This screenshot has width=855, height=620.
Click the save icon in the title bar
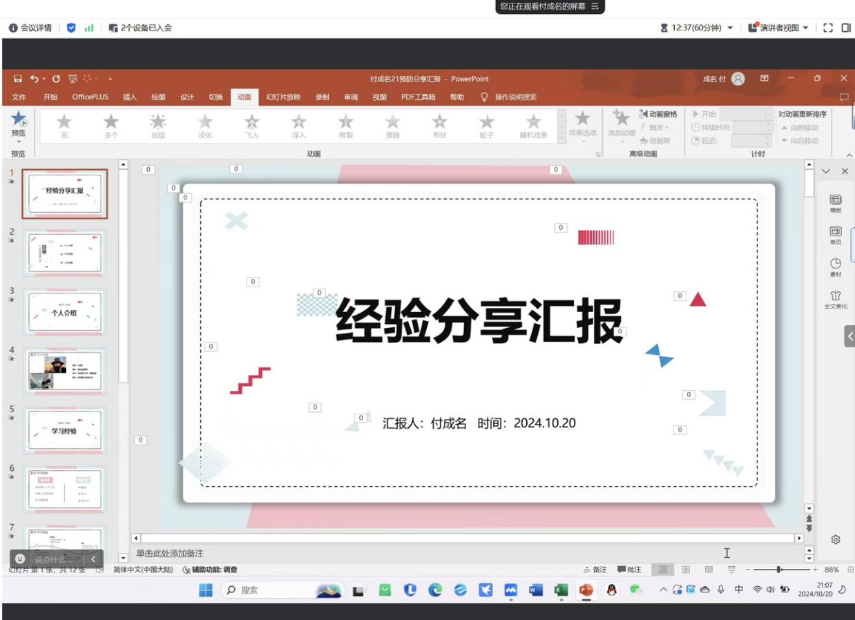[x=18, y=79]
